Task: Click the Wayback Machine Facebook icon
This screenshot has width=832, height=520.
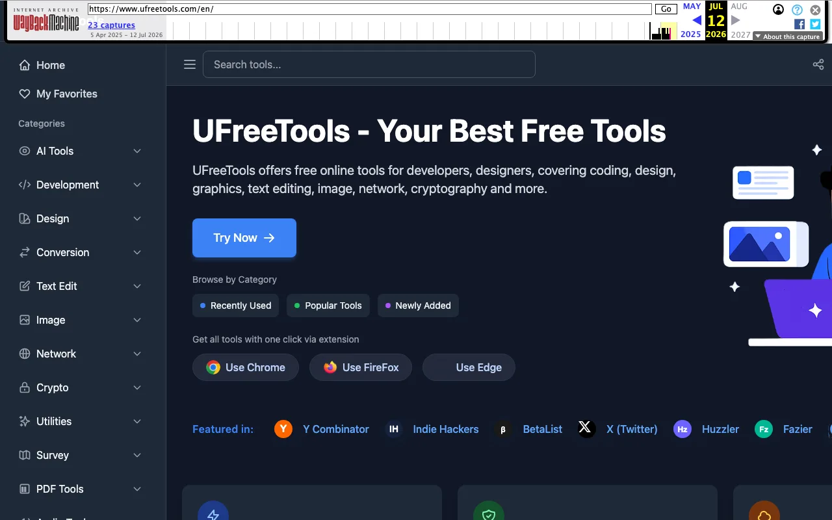Action: tap(799, 24)
